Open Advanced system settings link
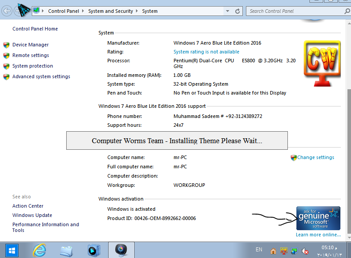The height and width of the screenshot is (258, 351). point(41,76)
